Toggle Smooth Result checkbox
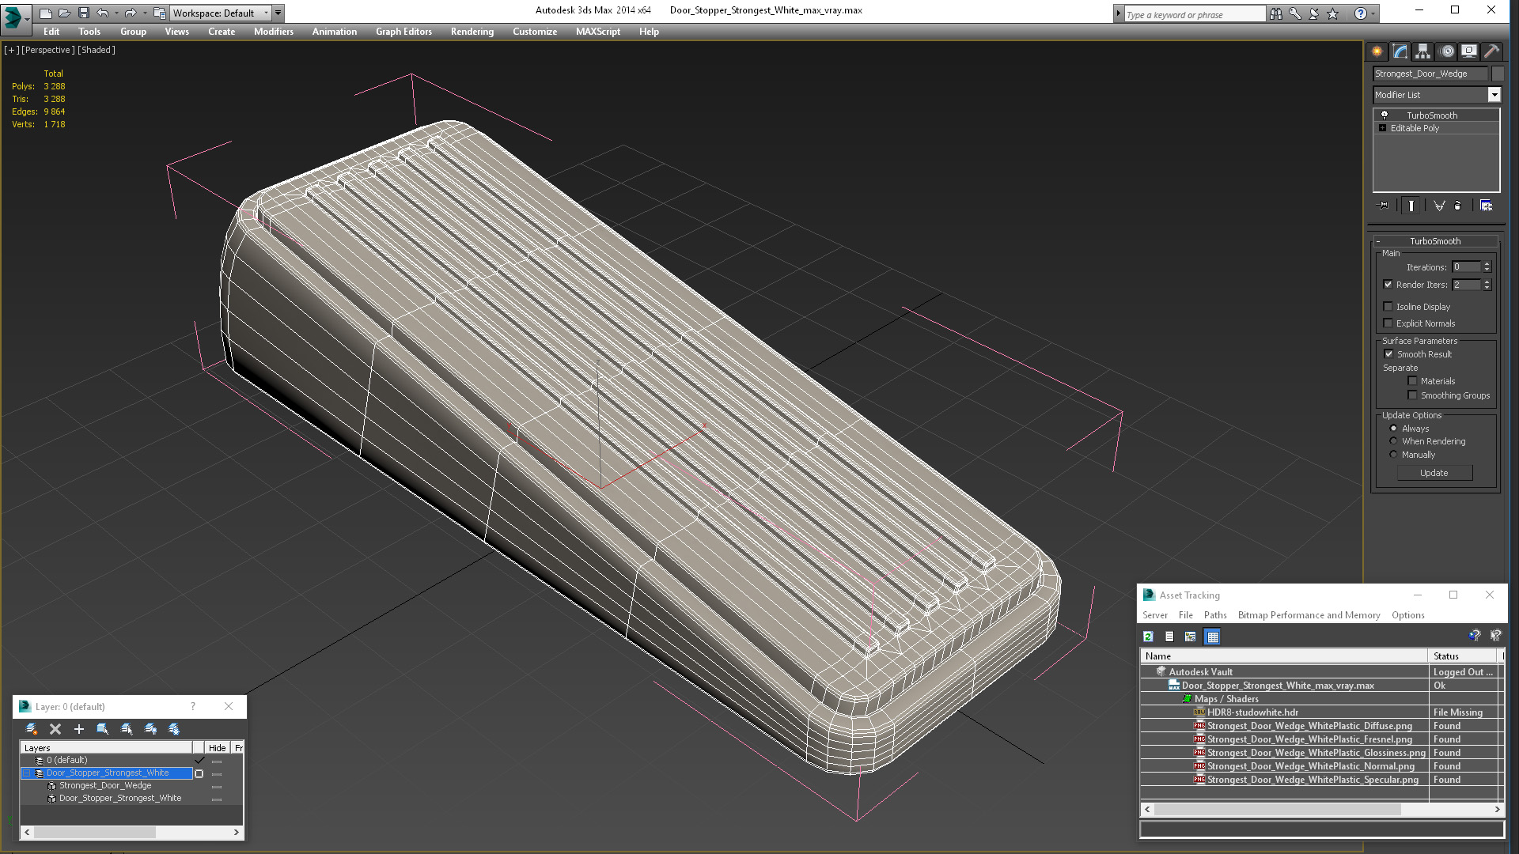The image size is (1519, 854). (1388, 354)
